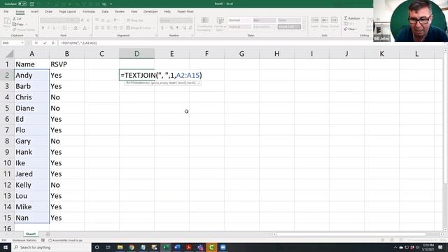Click the Paste clipboard icon
448x252 pixels.
7,21
